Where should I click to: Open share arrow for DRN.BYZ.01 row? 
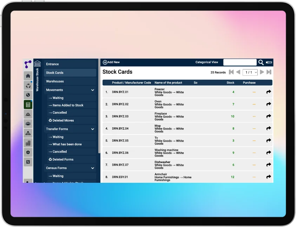click(269, 92)
